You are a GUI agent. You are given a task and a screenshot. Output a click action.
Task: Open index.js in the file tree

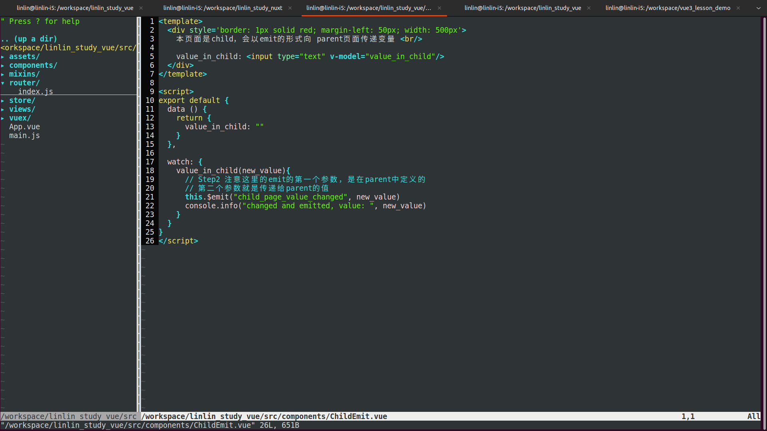tap(35, 91)
